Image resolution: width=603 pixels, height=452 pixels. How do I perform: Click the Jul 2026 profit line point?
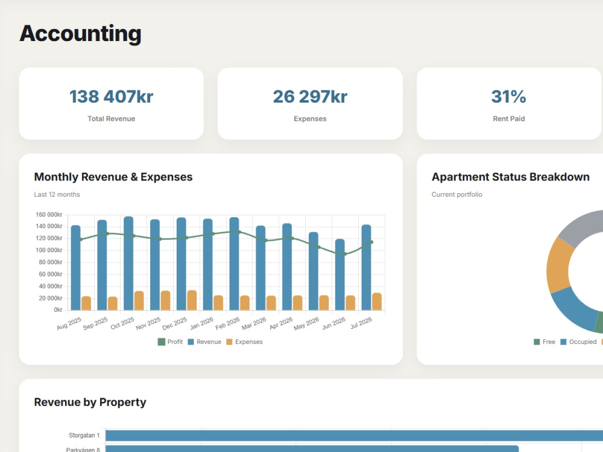click(371, 242)
